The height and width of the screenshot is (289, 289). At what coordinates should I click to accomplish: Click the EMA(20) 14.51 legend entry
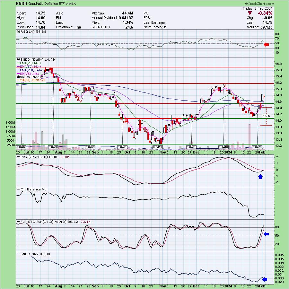coord(29,63)
